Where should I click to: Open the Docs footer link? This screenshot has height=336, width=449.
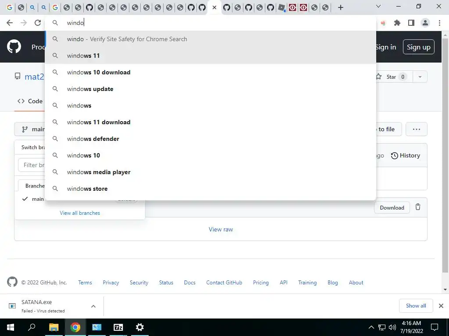(x=189, y=283)
